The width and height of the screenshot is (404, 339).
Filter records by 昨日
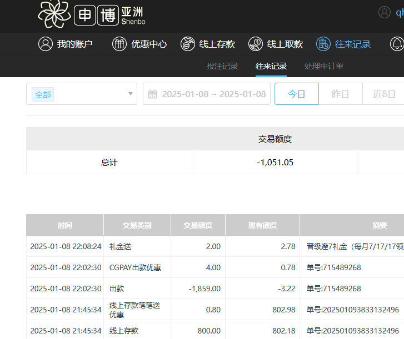[340, 94]
